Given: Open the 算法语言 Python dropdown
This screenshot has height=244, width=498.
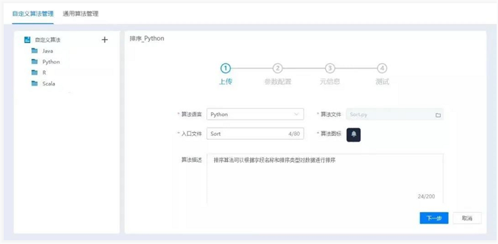Looking at the screenshot, I should pyautogui.click(x=255, y=115).
